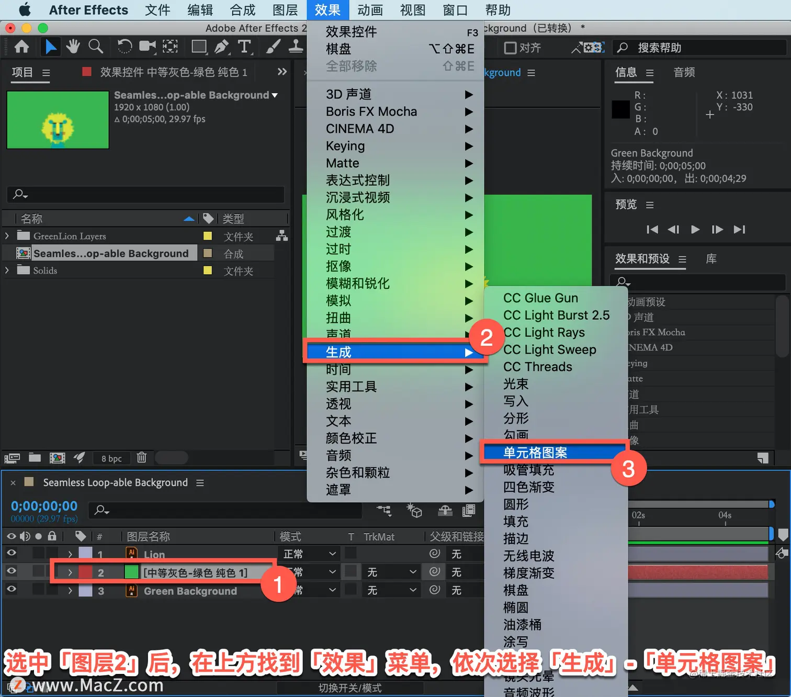
Task: Expand the Green Background layer properties
Action: (x=70, y=591)
